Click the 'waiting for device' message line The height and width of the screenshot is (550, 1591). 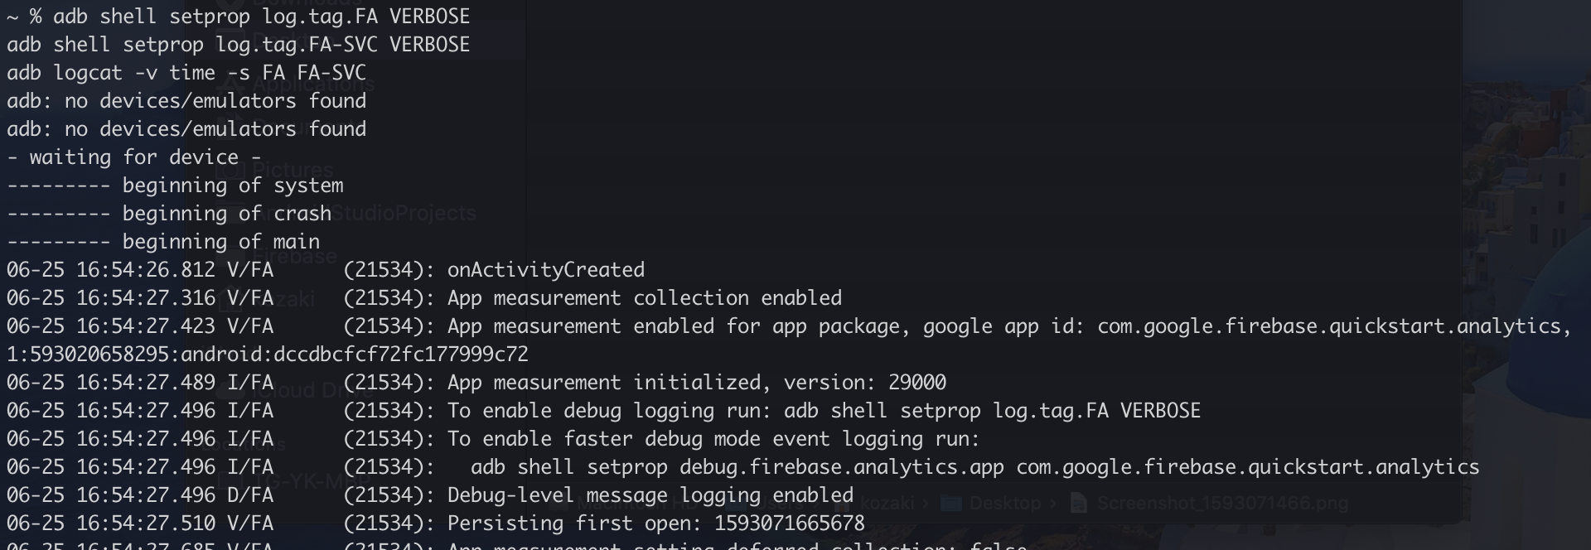coord(134,157)
